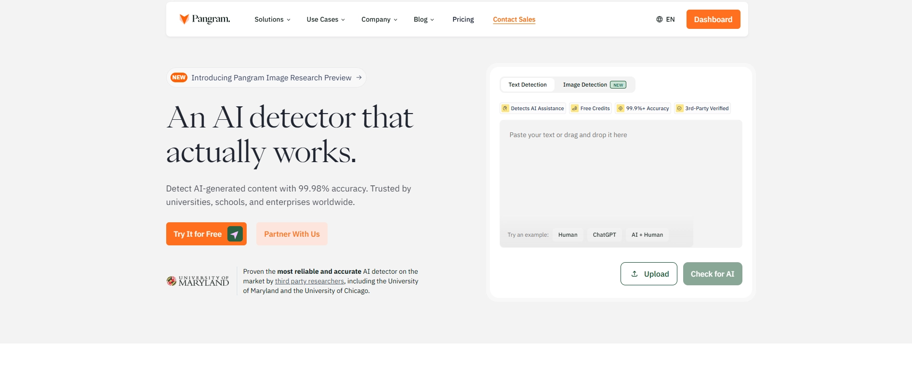Viewport: 912px width, 382px height.
Task: Click the Free Credits badge icon
Action: tap(575, 108)
